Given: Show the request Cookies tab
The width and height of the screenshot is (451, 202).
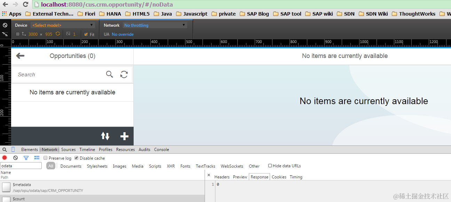Looking at the screenshot, I should tap(279, 177).
